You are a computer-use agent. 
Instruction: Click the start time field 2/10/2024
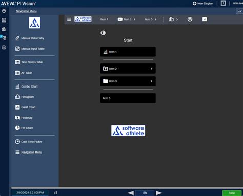tap(30, 193)
